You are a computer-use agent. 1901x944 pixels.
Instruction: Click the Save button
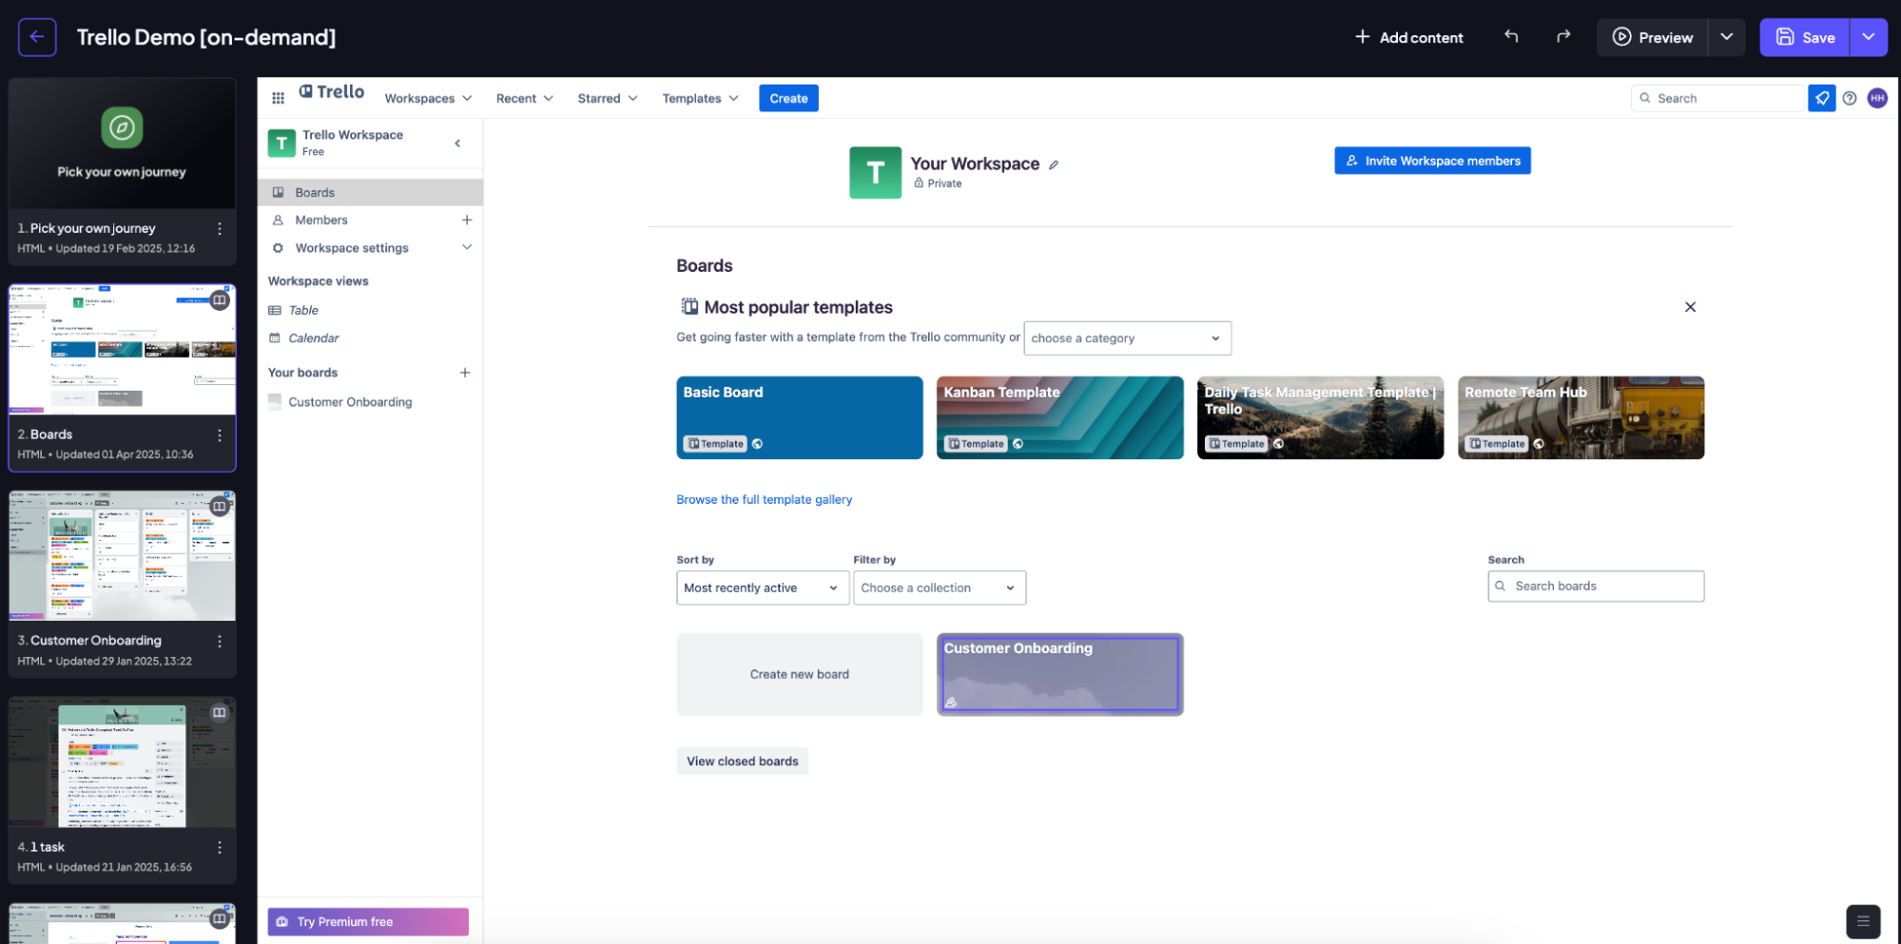(1805, 37)
